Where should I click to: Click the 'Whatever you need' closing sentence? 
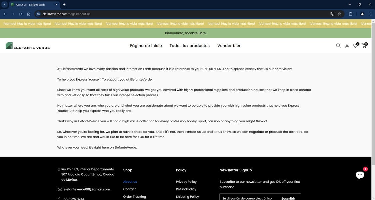tap(97, 147)
